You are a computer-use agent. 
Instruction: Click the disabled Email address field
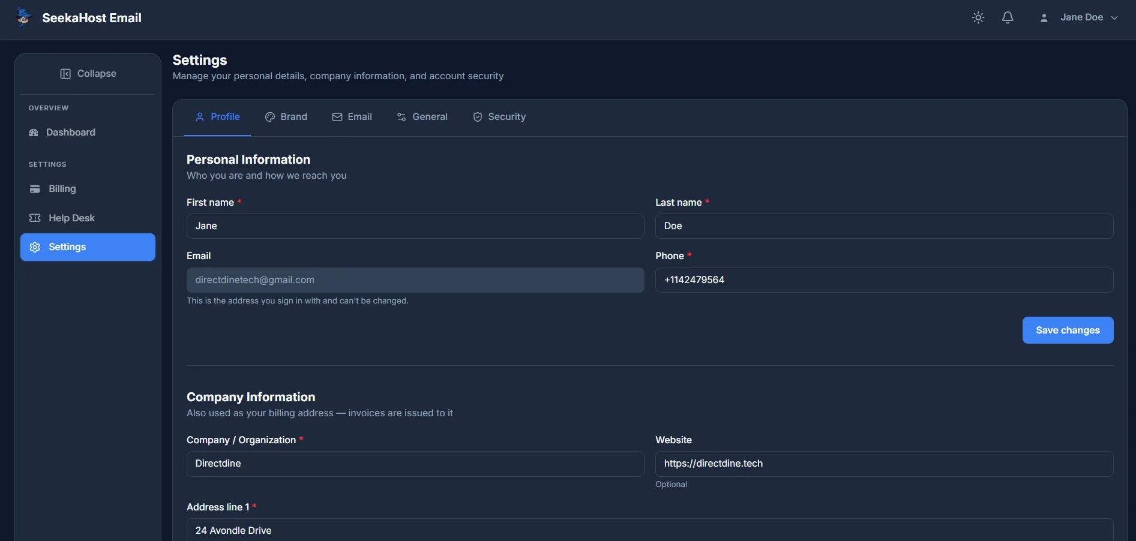[415, 280]
